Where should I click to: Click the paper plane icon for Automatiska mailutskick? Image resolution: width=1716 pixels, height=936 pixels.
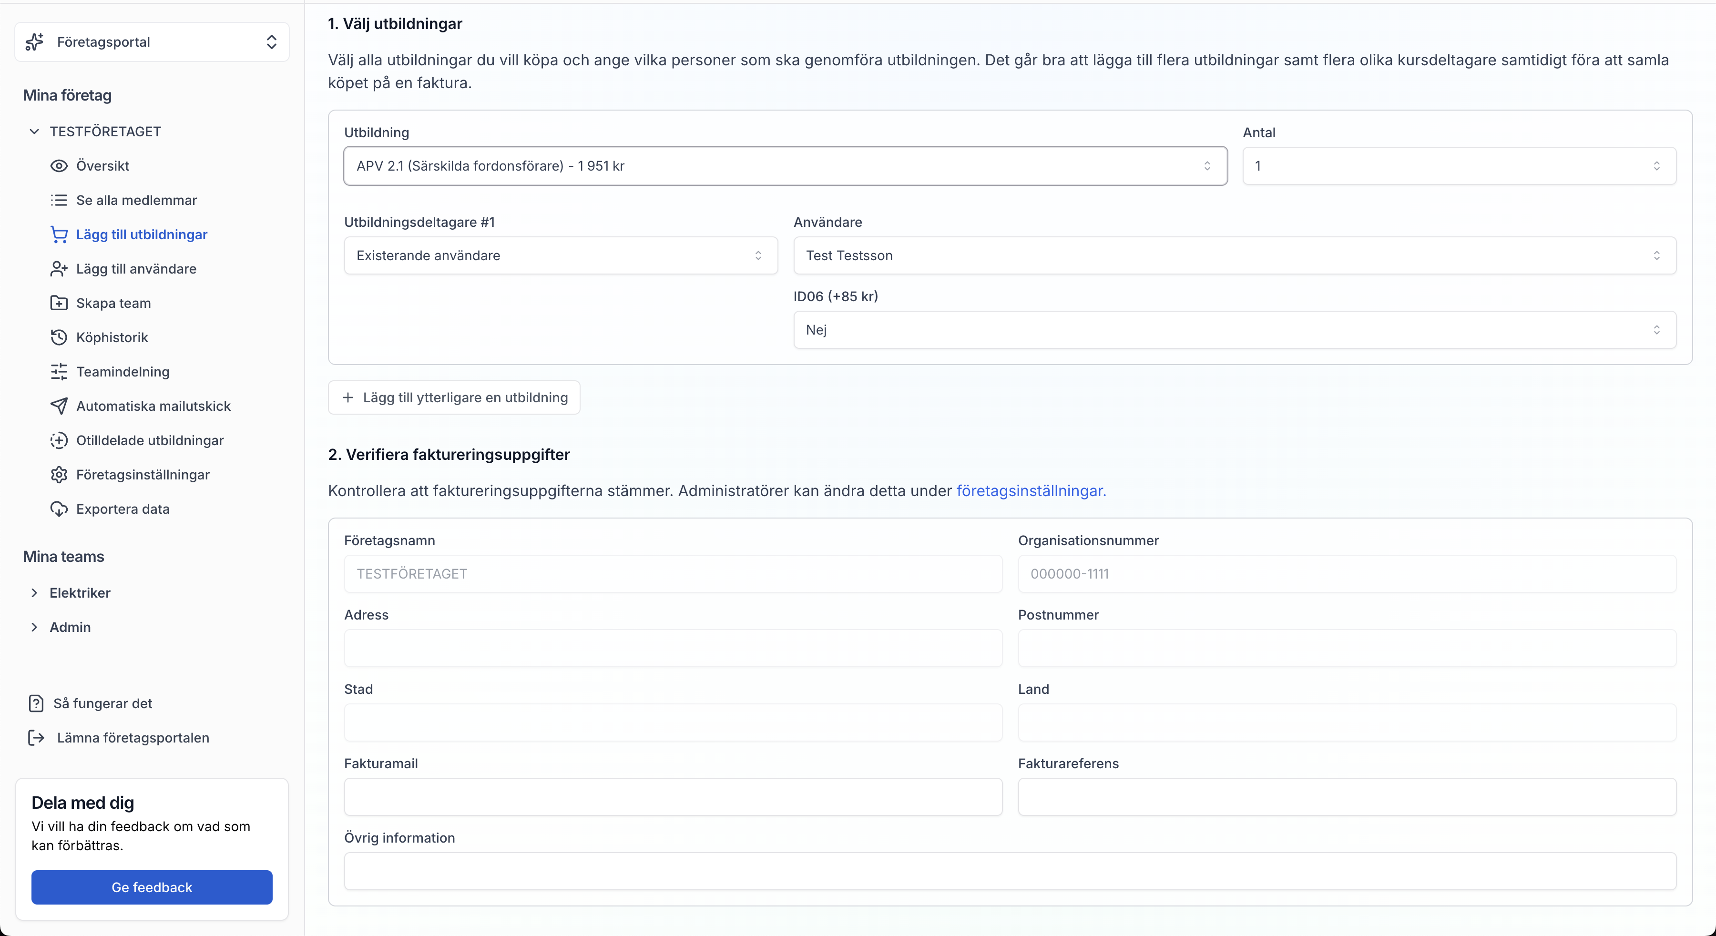click(59, 407)
